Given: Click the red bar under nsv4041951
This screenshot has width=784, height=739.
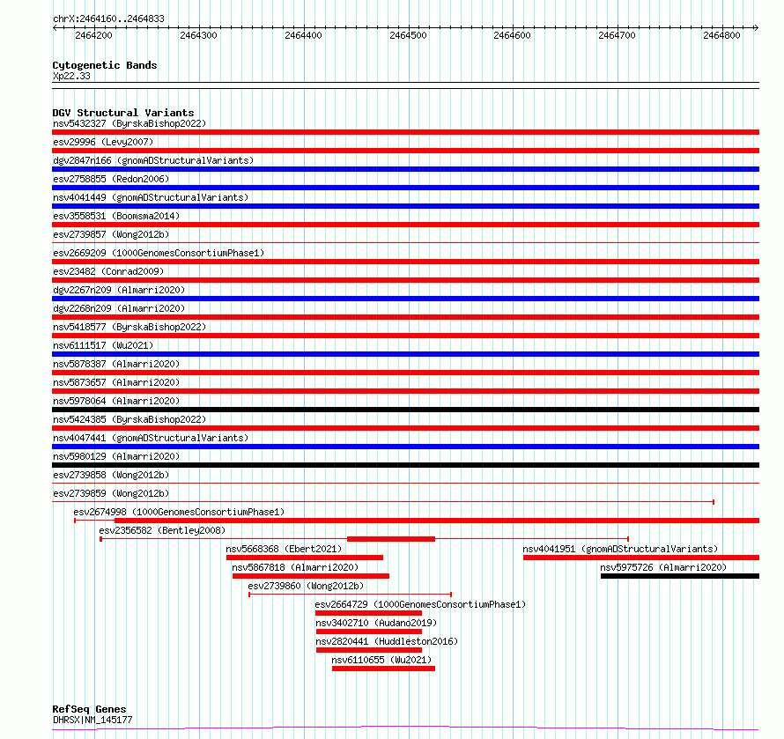Looking at the screenshot, I should tap(641, 558).
